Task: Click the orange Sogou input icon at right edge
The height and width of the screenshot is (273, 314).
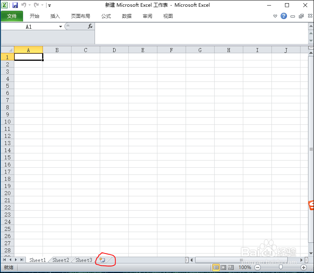Action: 311,205
